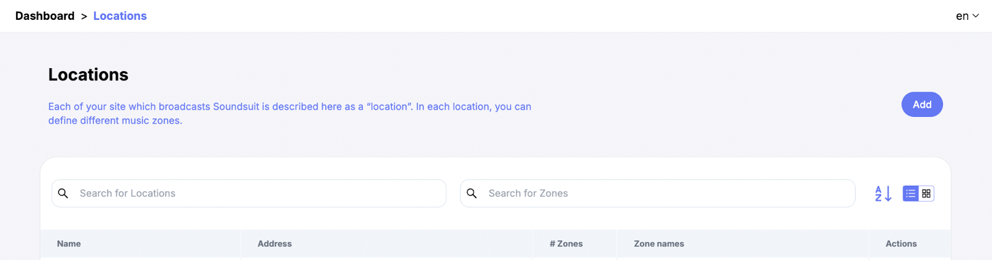This screenshot has height=260, width=992.
Task: Click the # Zones column header
Action: point(566,244)
